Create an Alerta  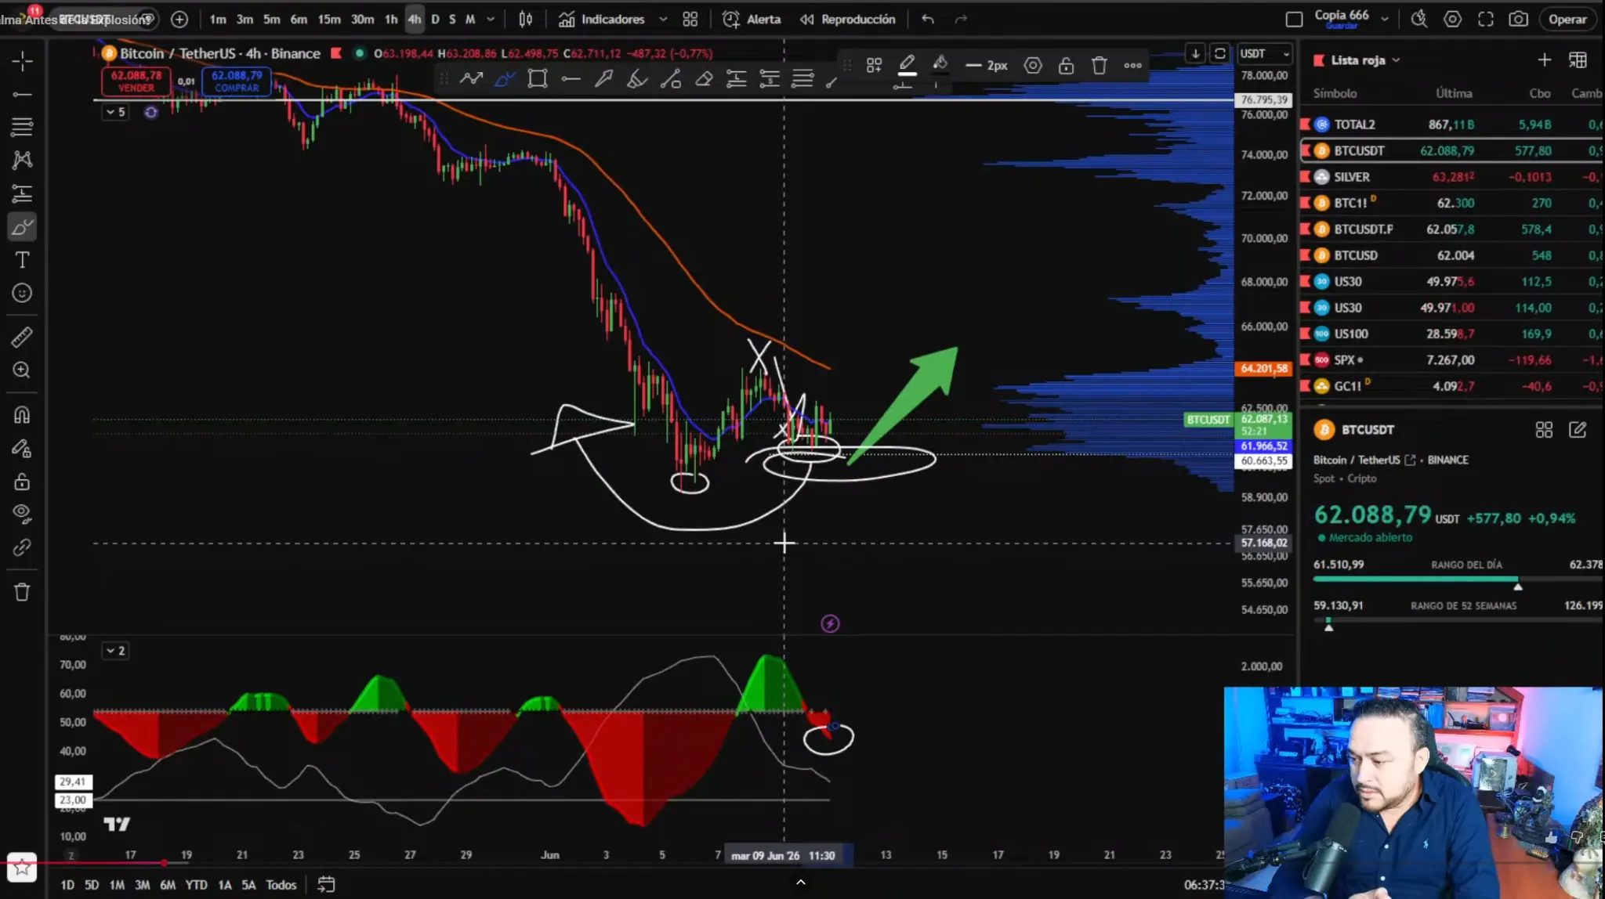click(752, 19)
